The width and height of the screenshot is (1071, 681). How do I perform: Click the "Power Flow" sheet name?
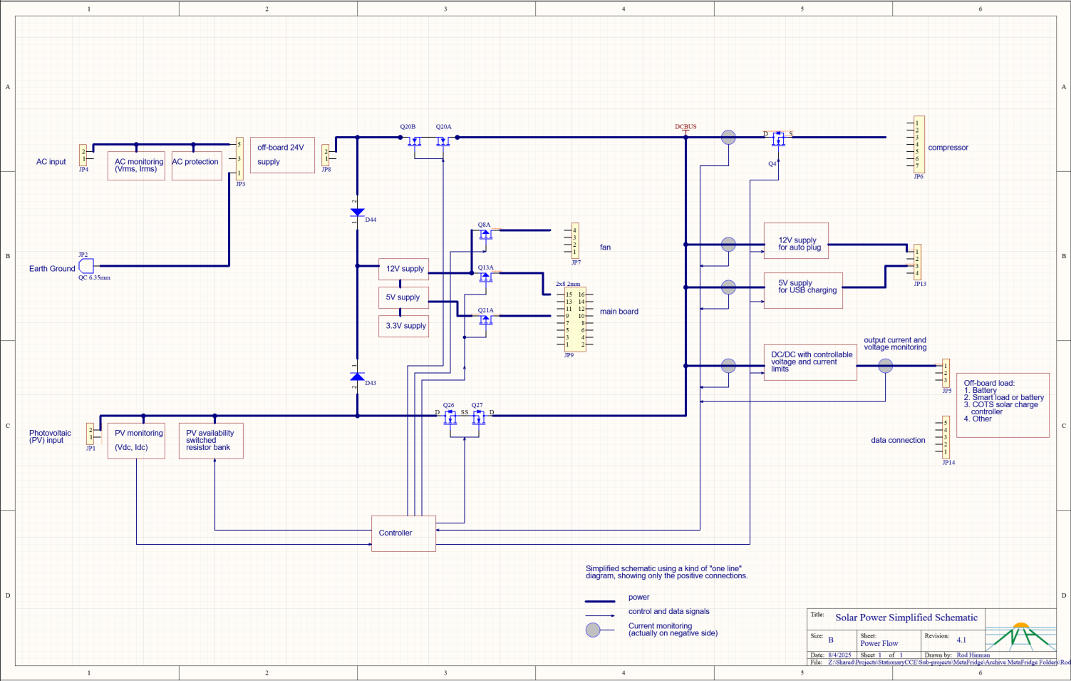[x=879, y=643]
